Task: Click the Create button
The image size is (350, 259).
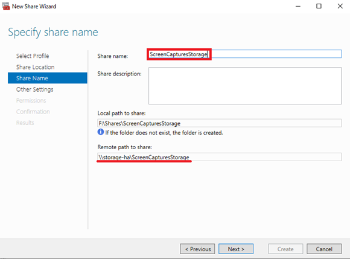Action: click(285, 249)
